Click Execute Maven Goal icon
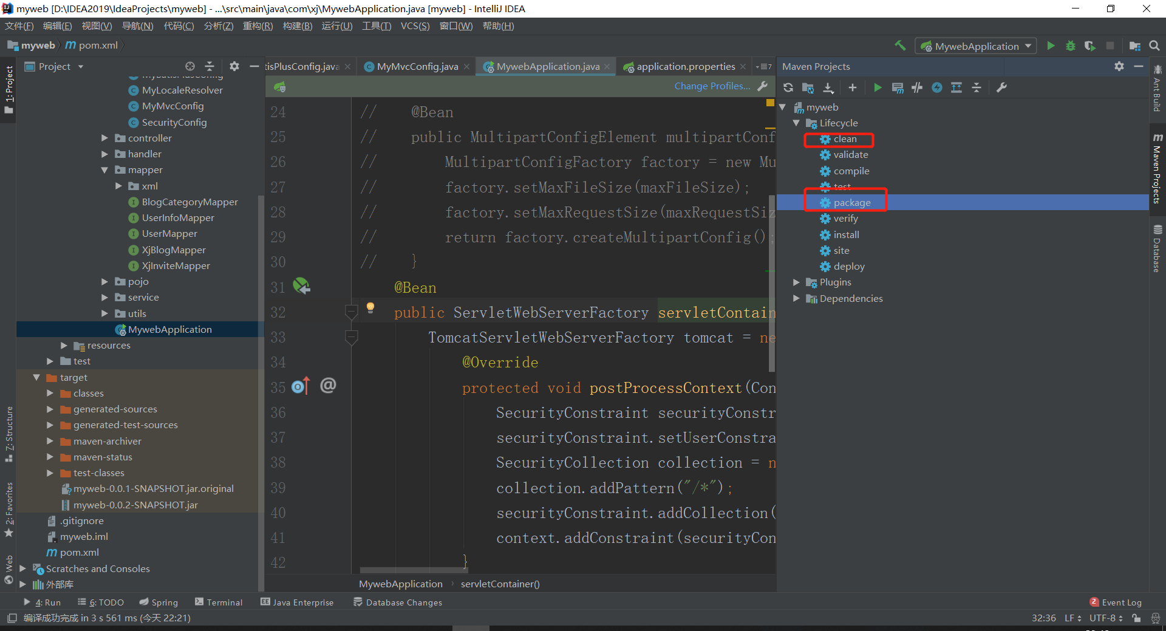Screen dimensions: 1166x631 [x=897, y=87]
